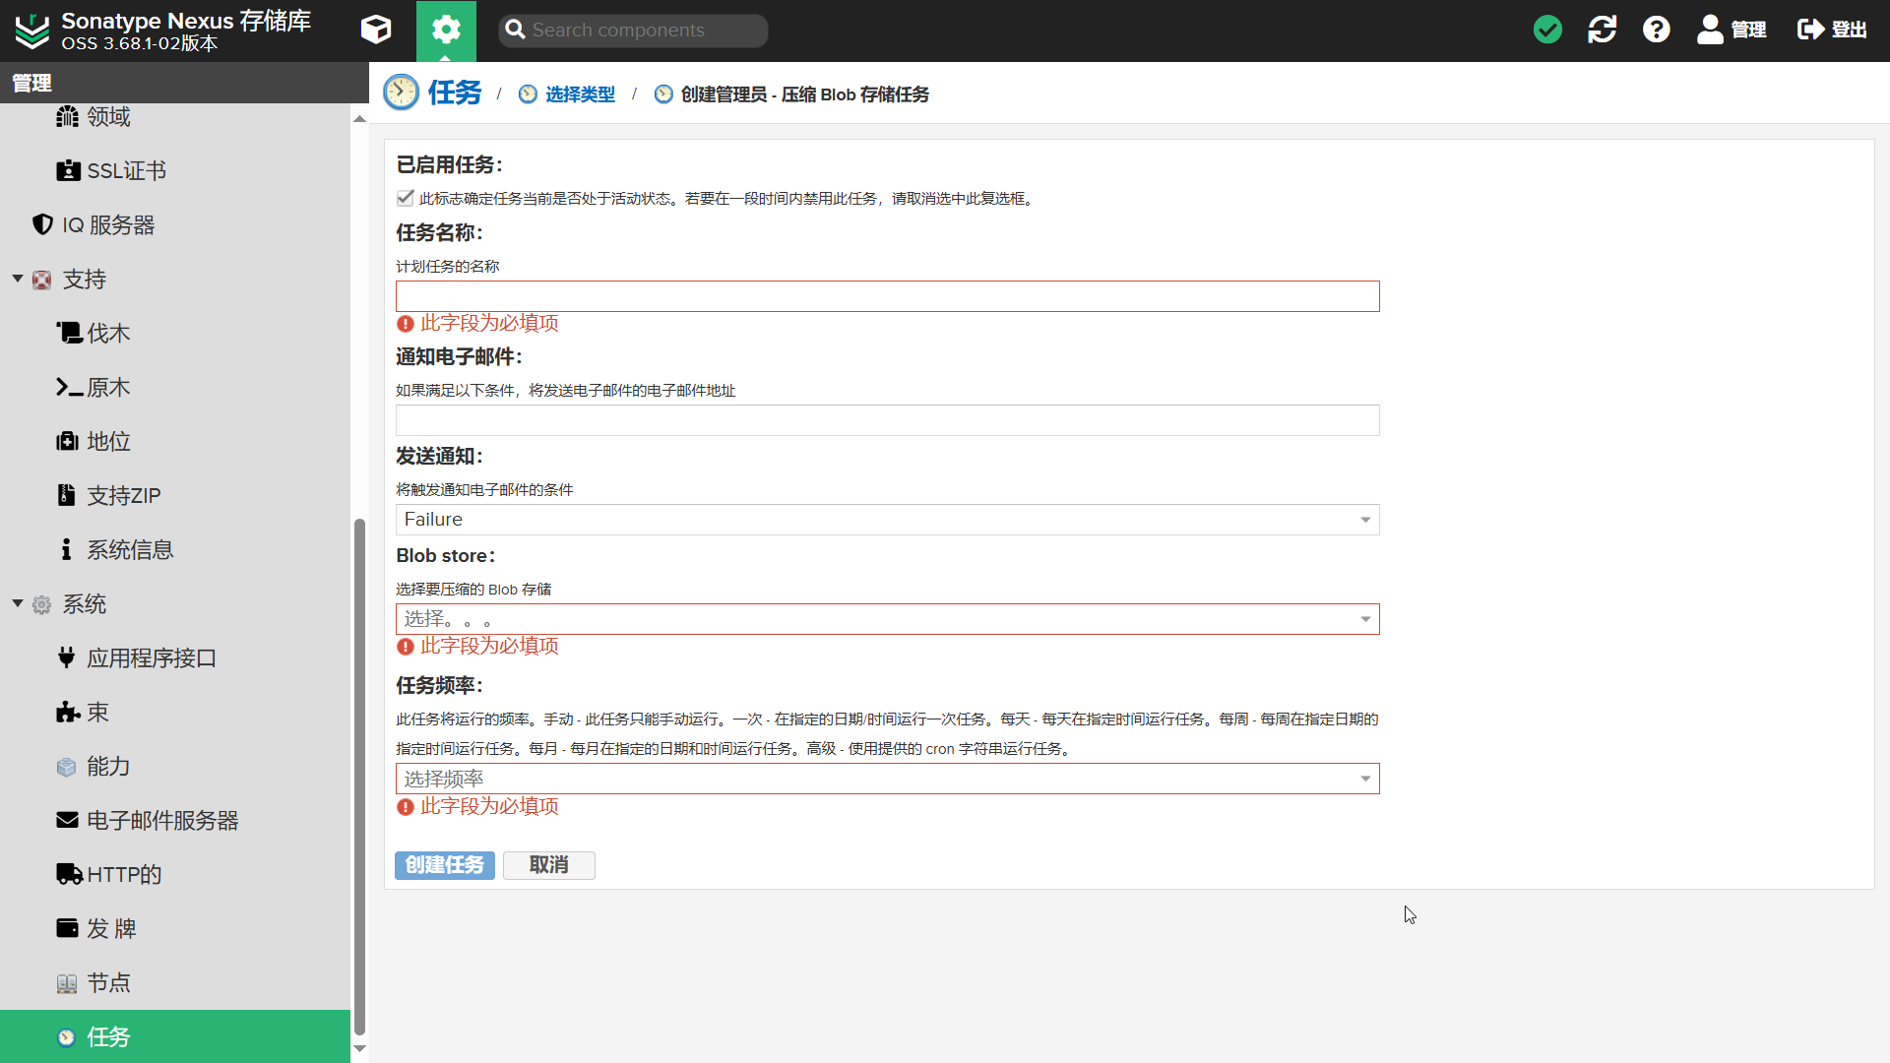The image size is (1890, 1063).
Task: Select 电子邮件服务器 in sidebar
Action: point(161,821)
